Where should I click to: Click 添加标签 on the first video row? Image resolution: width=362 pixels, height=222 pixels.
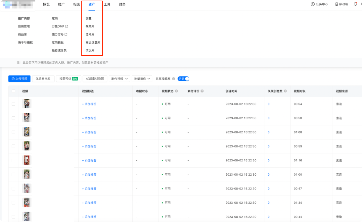pyautogui.click(x=89, y=104)
